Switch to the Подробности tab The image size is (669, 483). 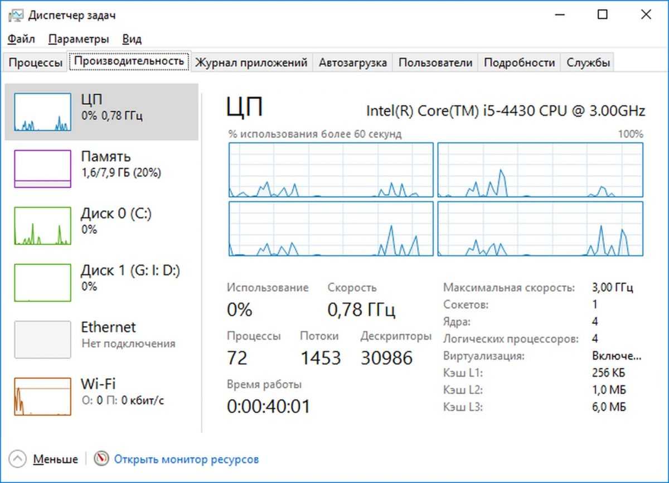[x=519, y=62]
